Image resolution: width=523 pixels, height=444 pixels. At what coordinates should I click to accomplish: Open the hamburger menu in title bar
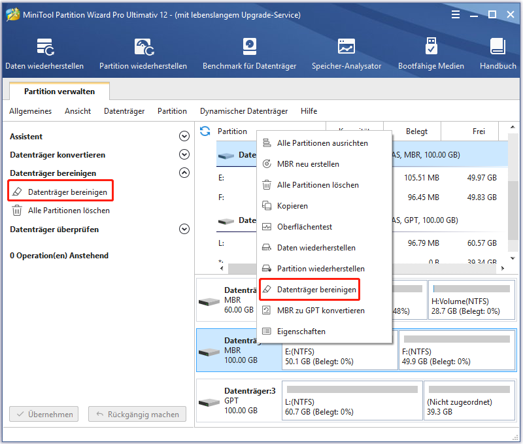tap(456, 14)
